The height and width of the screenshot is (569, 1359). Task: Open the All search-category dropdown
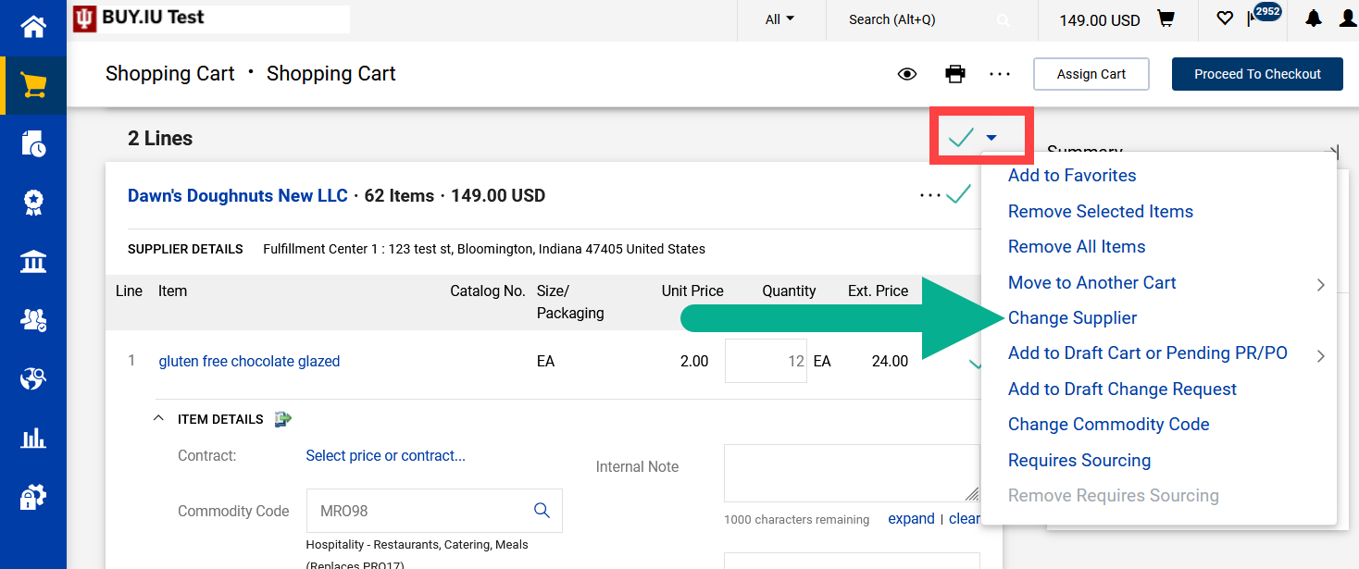(x=779, y=19)
